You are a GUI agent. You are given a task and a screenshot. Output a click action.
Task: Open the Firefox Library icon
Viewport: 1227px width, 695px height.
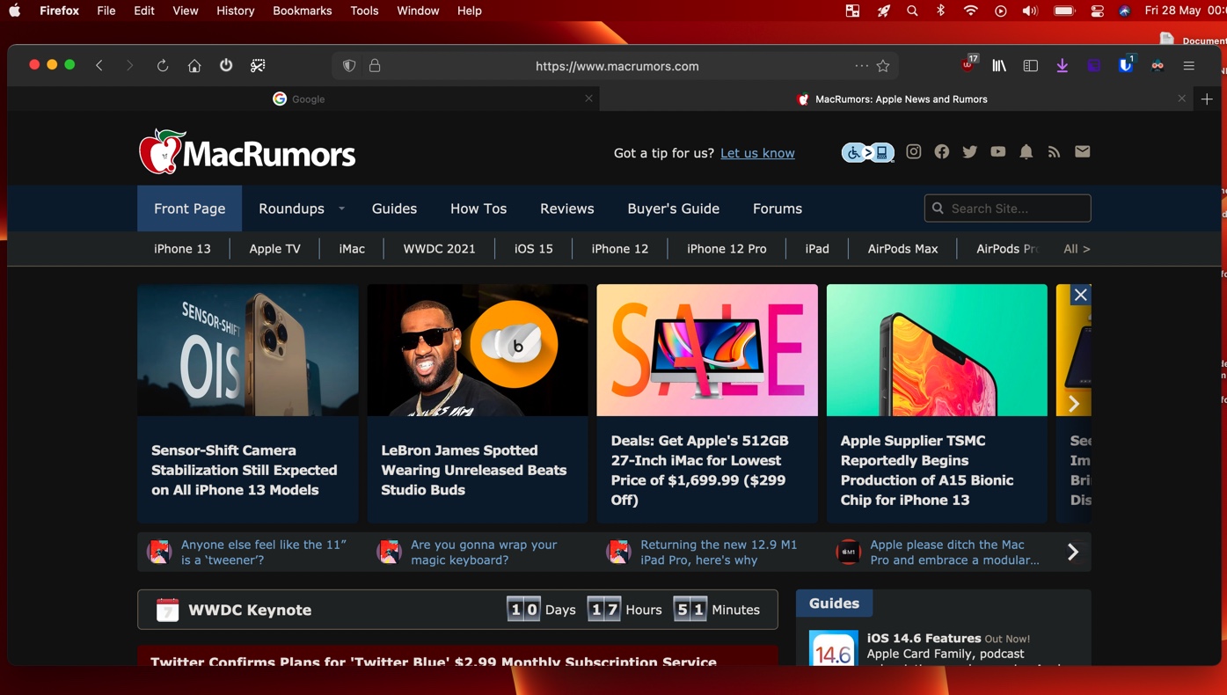[999, 65]
